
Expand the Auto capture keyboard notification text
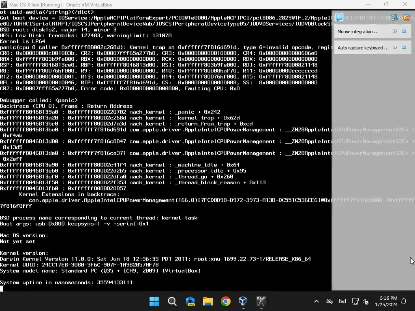363,48
